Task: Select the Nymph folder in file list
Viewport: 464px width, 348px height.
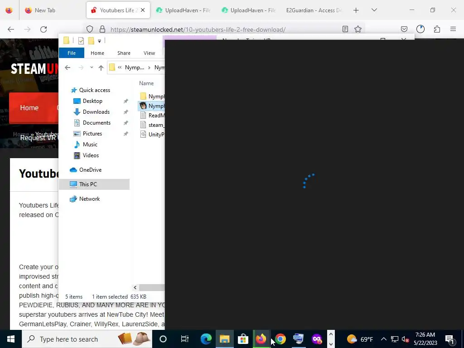Action: coord(151,96)
